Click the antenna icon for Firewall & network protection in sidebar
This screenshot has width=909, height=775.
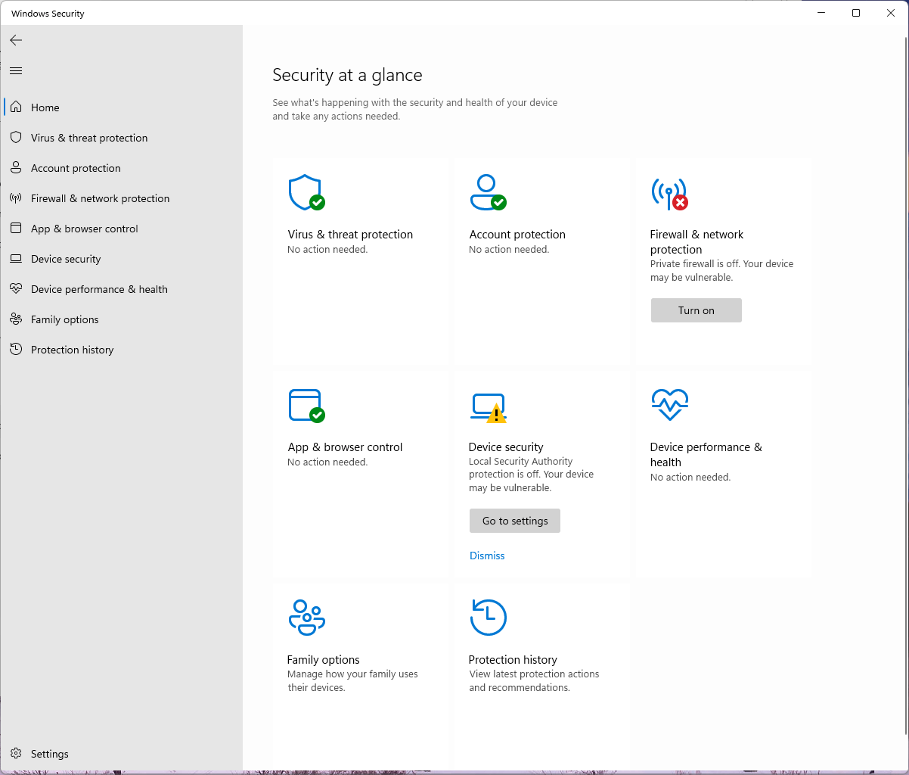tap(16, 198)
